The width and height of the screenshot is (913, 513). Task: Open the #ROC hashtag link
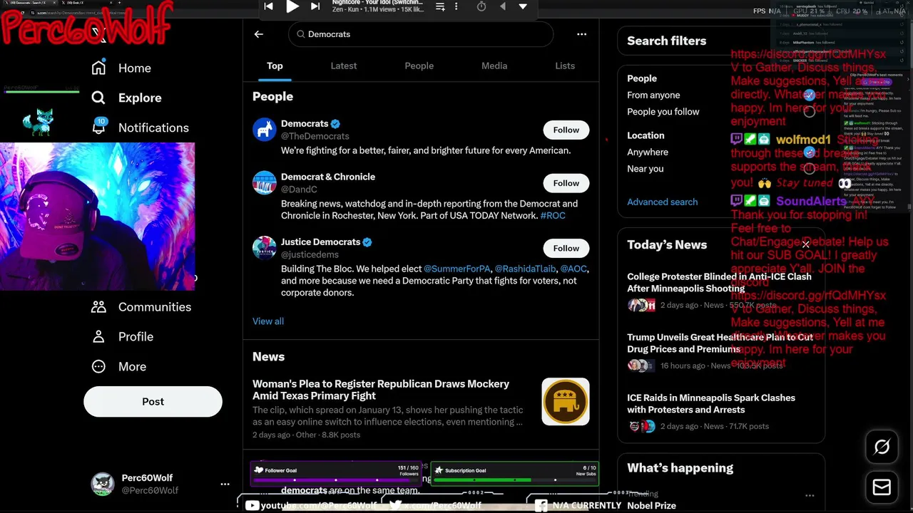[x=553, y=215]
